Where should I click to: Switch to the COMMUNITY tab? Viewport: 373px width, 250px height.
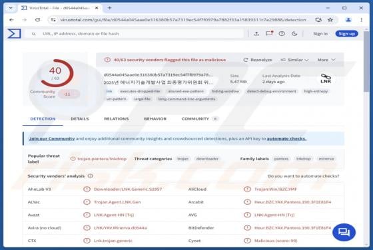point(199,119)
